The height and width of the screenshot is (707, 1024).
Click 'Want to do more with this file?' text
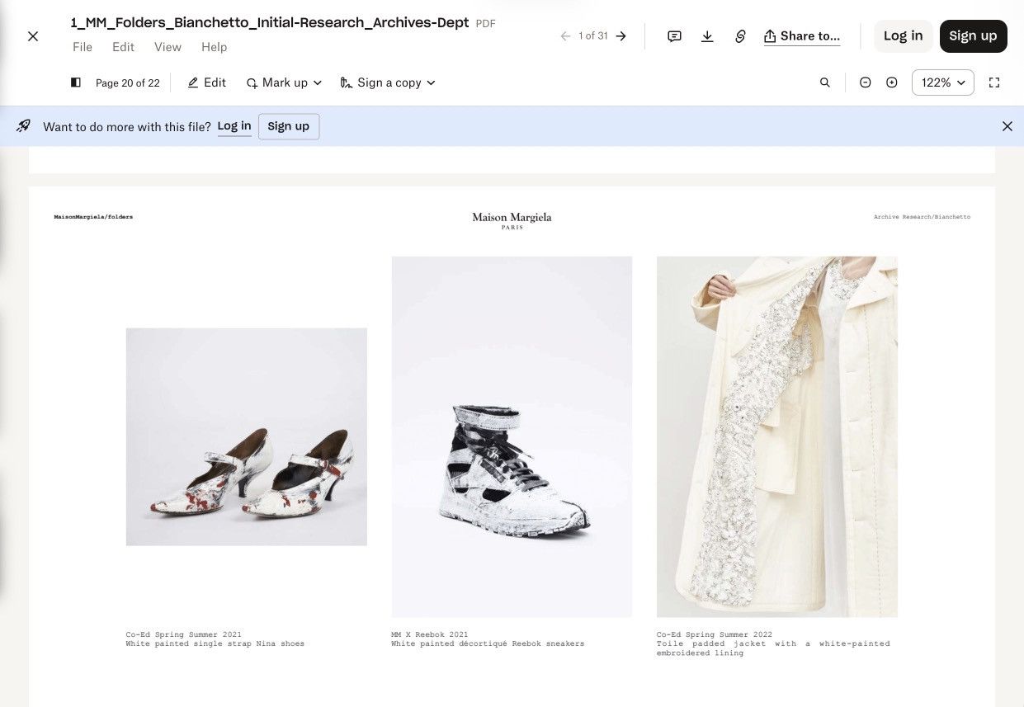pos(127,126)
